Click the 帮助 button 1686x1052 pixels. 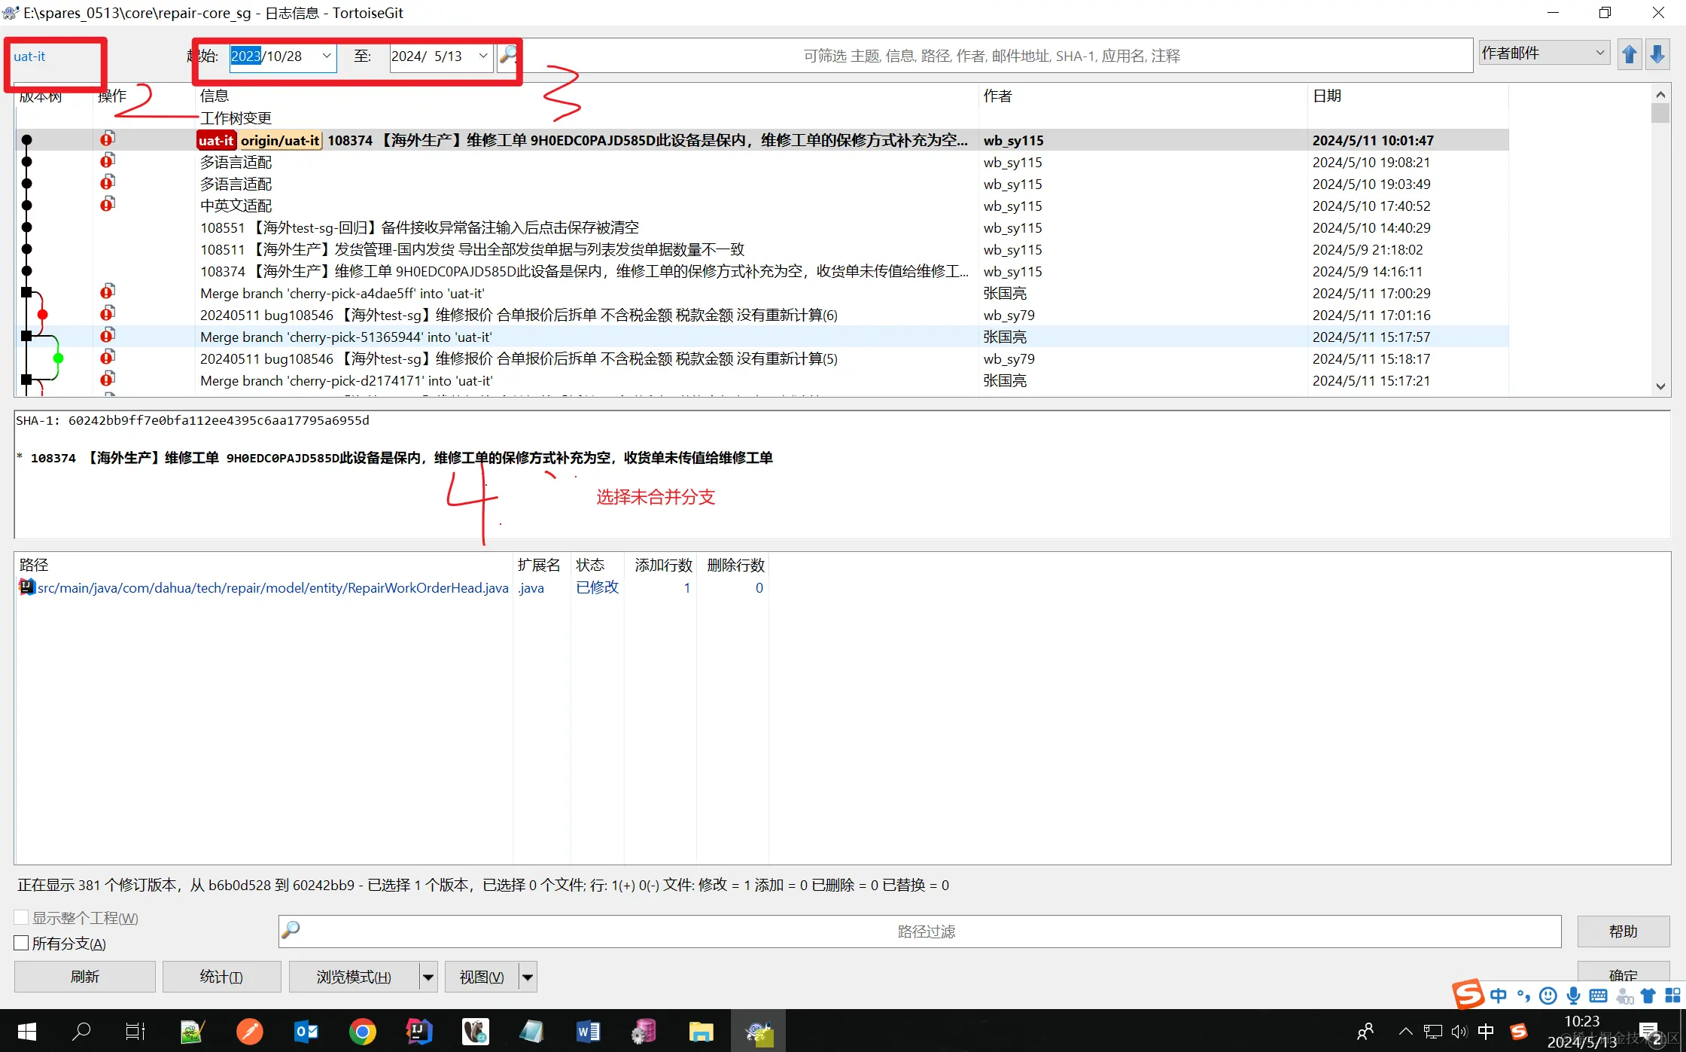(1624, 932)
